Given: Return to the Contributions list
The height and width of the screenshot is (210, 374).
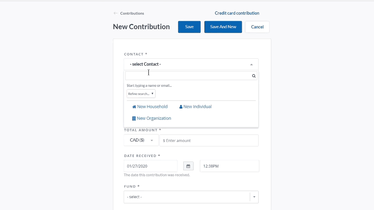Looking at the screenshot, I should pos(132,13).
